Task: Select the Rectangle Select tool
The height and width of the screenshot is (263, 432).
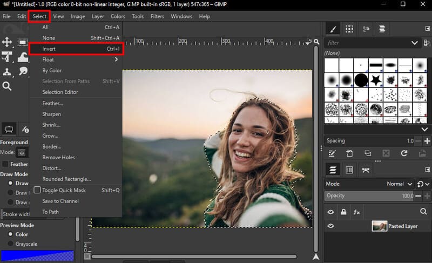Action: [23, 42]
